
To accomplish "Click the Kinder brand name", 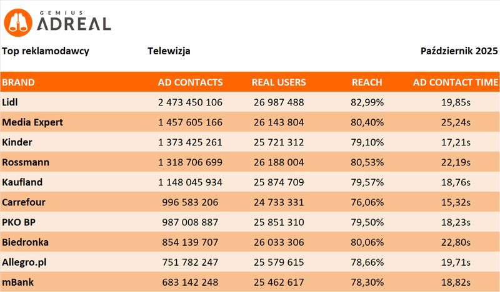I will click(x=17, y=142).
